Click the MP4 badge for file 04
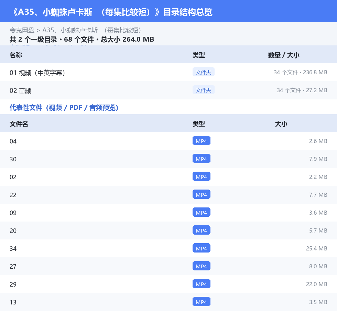 (202, 141)
